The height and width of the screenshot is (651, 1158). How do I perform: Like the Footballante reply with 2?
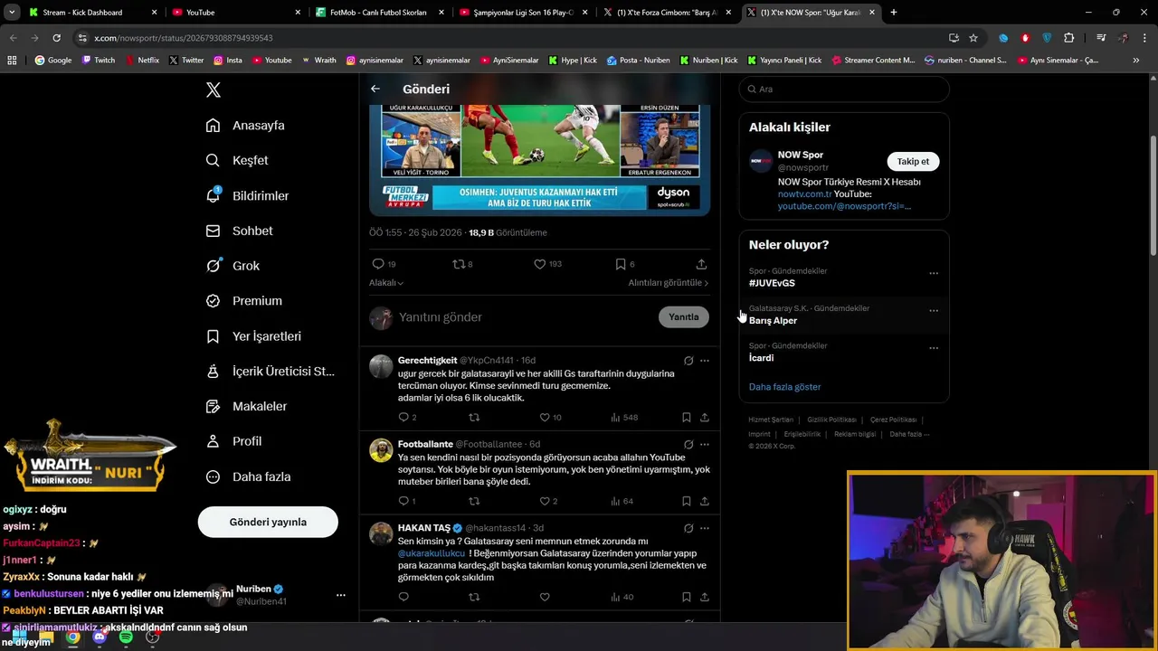545,501
